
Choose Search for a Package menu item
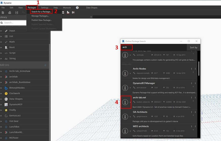click(x=41, y=12)
